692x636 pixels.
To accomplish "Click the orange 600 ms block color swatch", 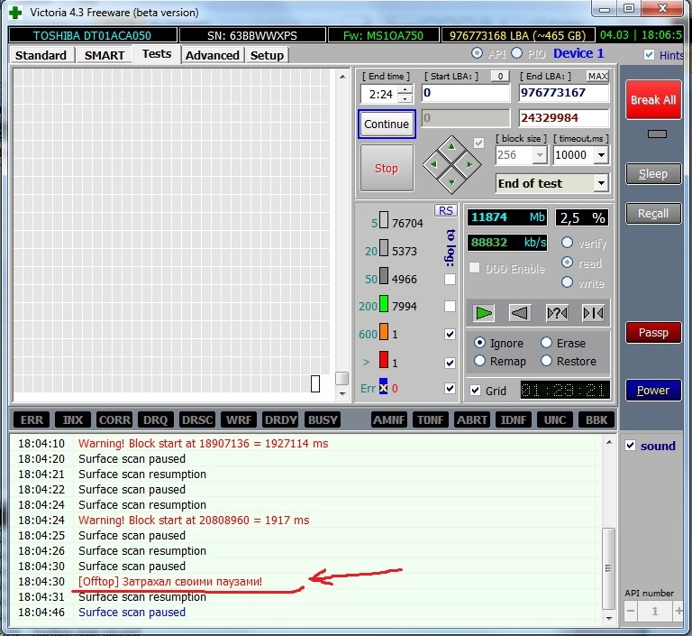I will [383, 335].
